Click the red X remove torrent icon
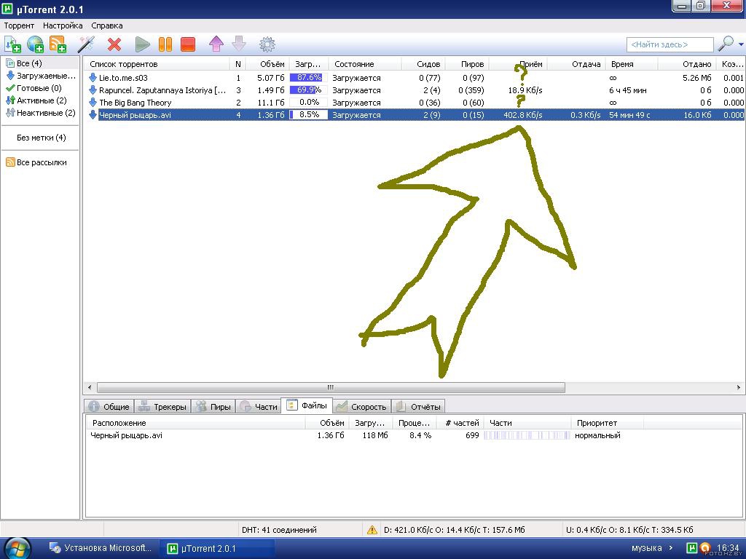Image resolution: width=746 pixels, height=559 pixels. tap(114, 44)
